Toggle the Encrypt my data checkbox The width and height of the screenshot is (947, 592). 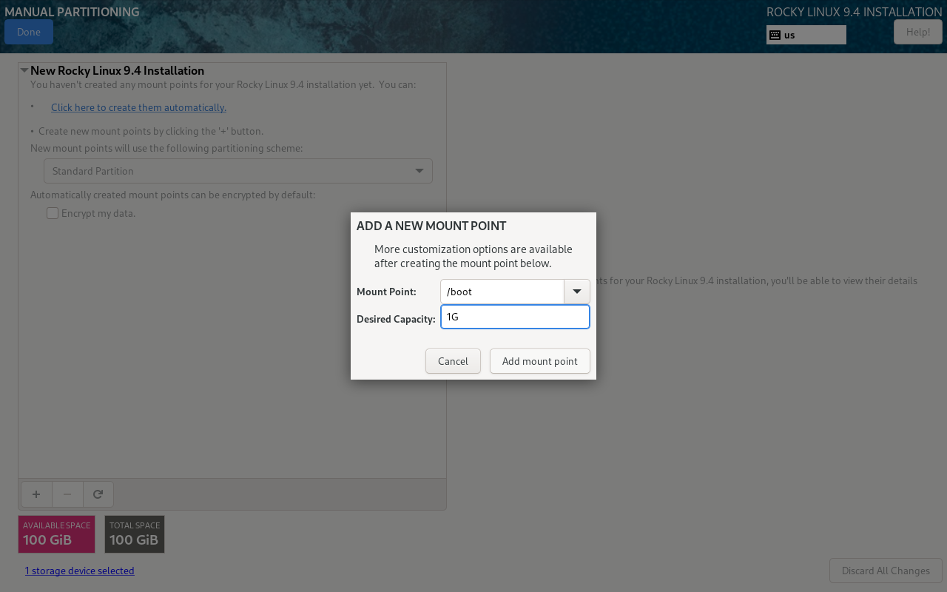[53, 213]
